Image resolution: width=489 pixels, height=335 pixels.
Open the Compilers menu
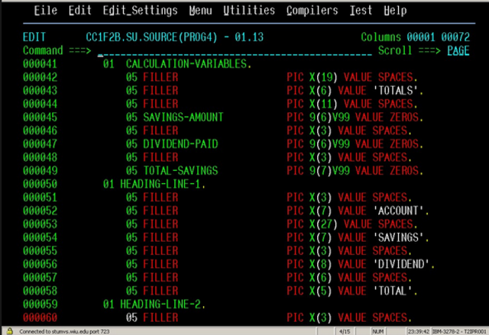click(312, 11)
